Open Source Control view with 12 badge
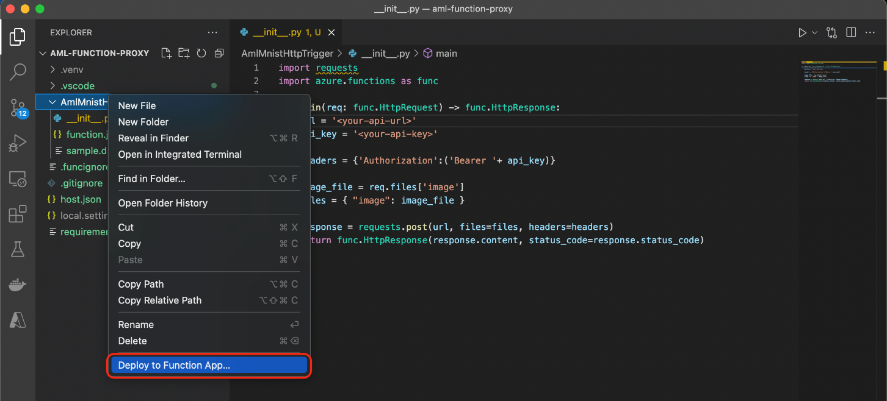 coord(18,108)
